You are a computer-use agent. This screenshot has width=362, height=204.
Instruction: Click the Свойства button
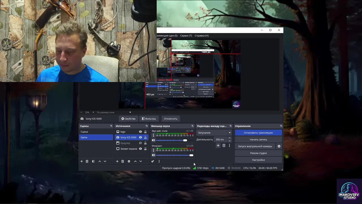tap(128, 119)
